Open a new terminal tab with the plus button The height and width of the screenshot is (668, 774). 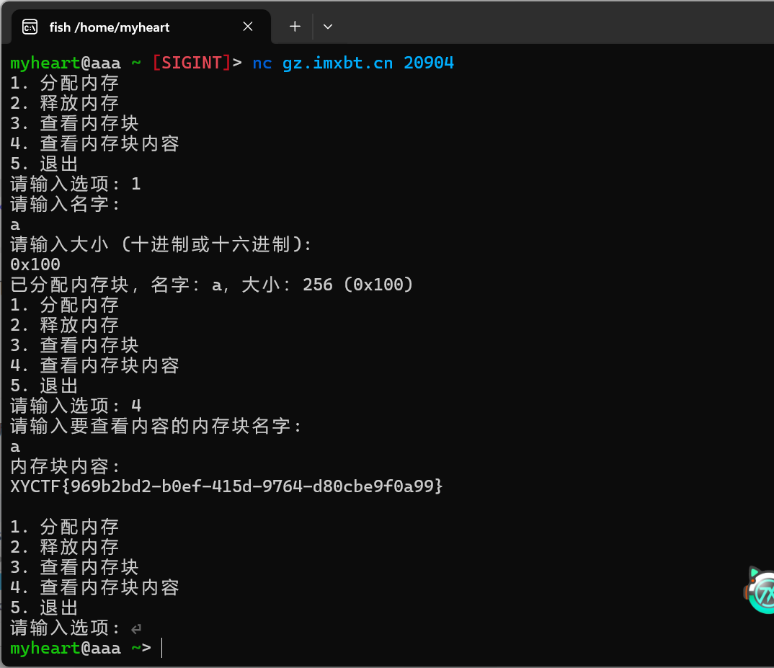(294, 27)
